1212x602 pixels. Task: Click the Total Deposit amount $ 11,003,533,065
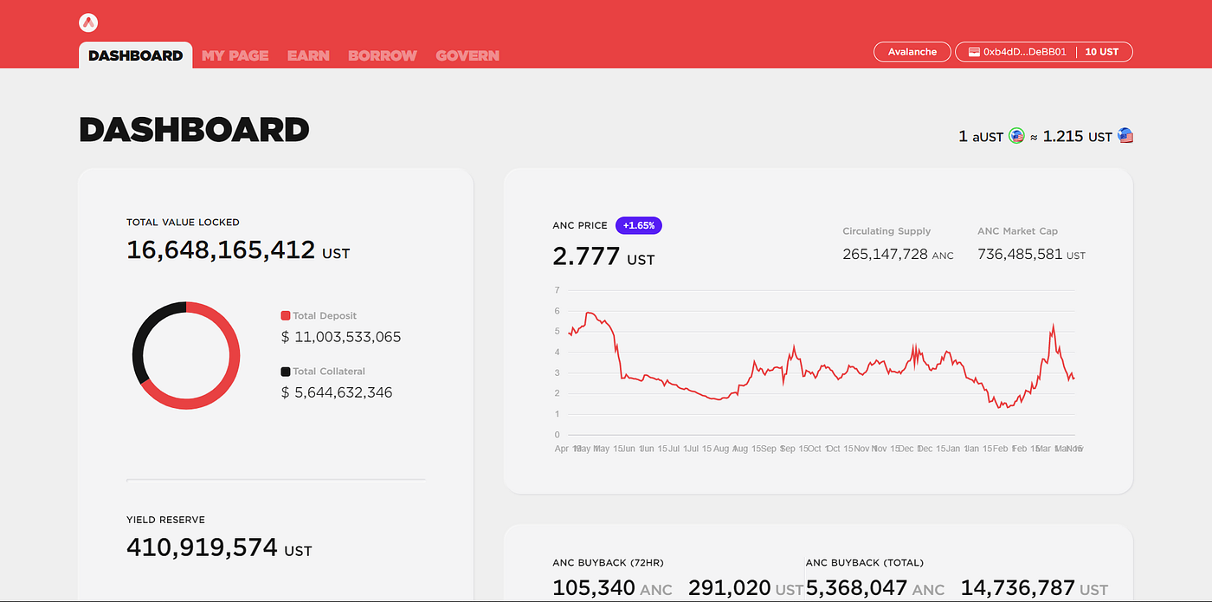pos(341,337)
